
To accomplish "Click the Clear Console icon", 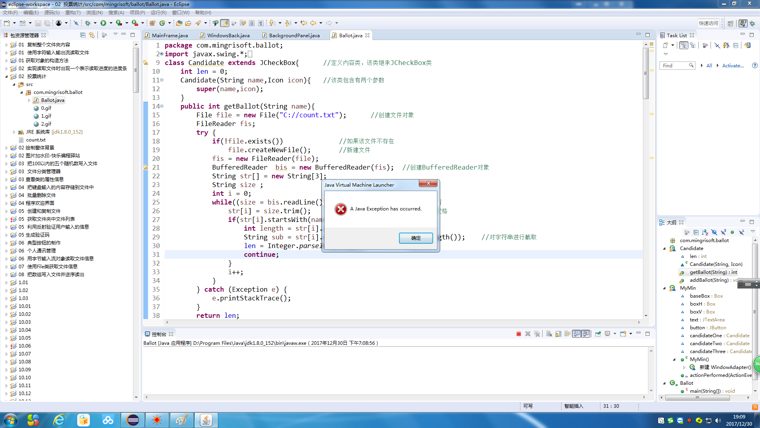I will click(x=549, y=334).
